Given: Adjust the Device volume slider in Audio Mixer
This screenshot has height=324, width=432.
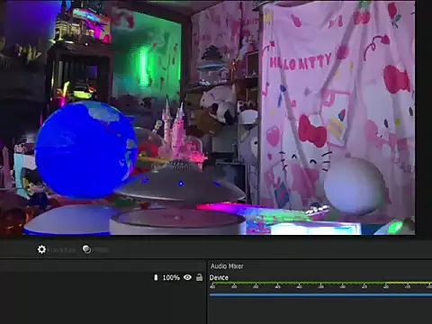Looking at the screenshot, I should (x=320, y=295).
